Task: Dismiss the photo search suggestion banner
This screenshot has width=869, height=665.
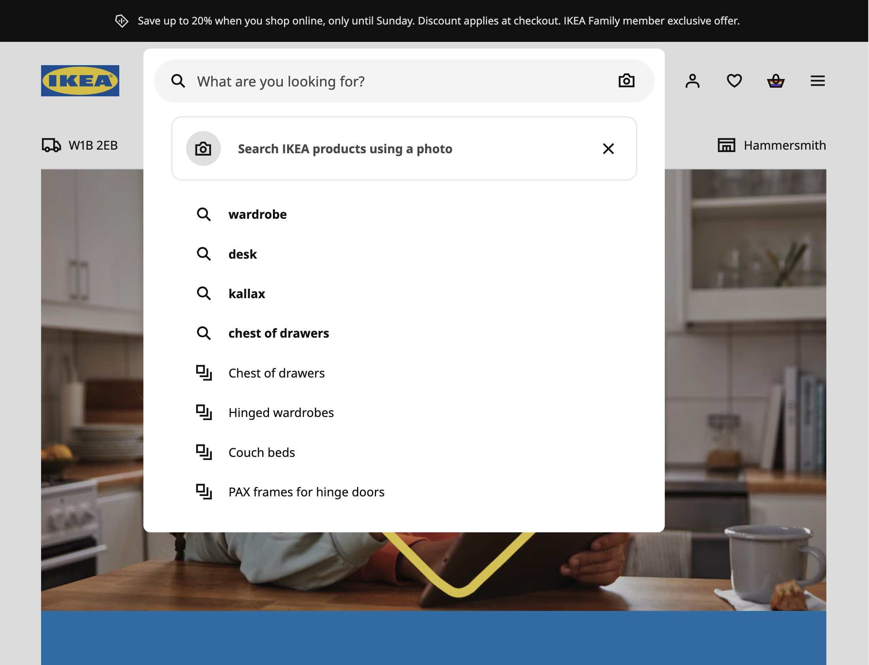Action: pyautogui.click(x=608, y=149)
